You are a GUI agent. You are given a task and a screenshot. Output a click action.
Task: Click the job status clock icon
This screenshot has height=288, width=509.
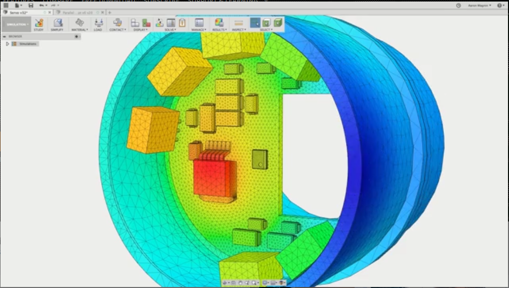[x=458, y=6]
